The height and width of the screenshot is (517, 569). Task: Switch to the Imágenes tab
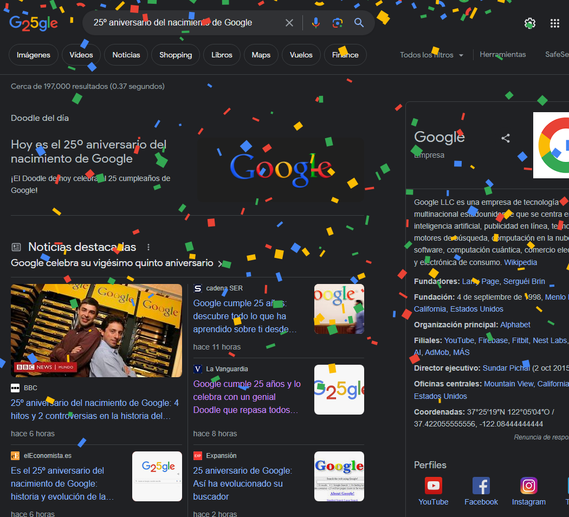[x=34, y=55]
